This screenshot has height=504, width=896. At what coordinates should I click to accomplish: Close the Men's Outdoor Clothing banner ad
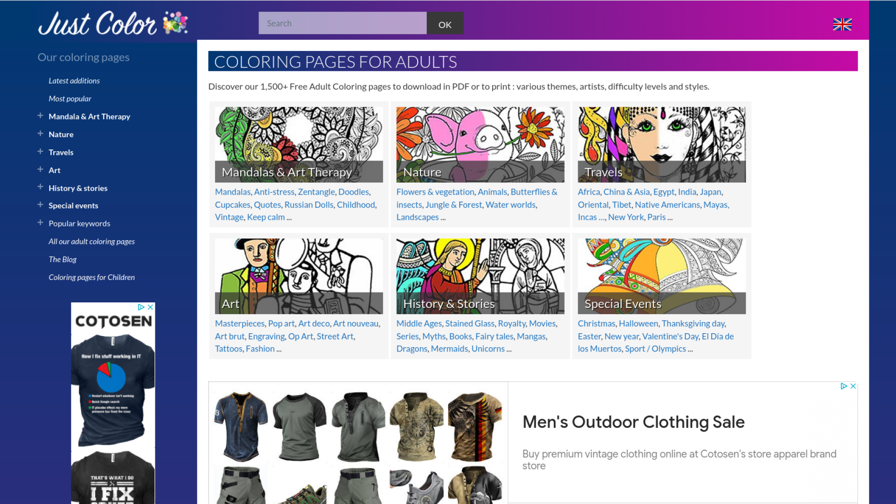pyautogui.click(x=853, y=386)
